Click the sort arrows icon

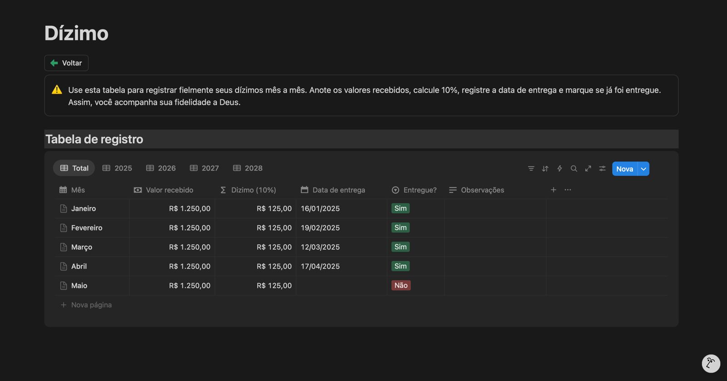pos(545,169)
